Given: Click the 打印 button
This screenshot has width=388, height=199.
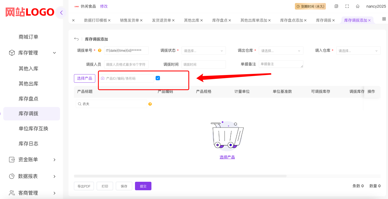Looking at the screenshot, I should click(x=105, y=186).
